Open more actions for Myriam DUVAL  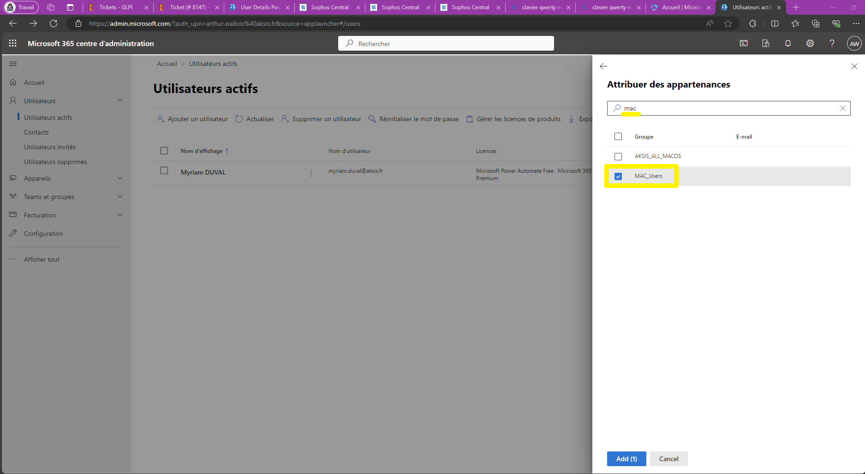click(x=311, y=173)
